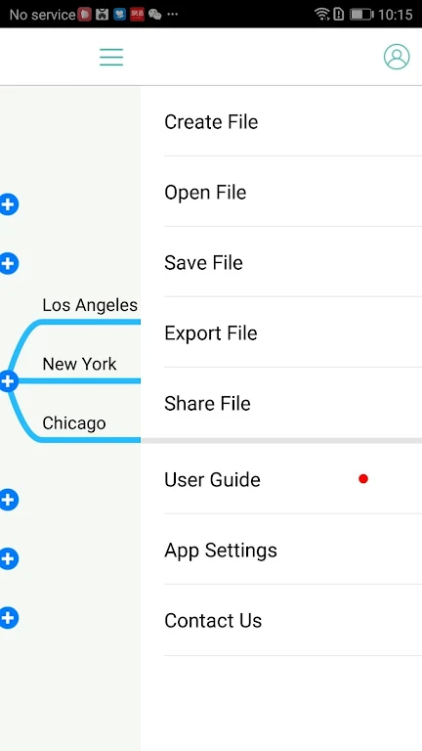Tap the battery icon in status bar
Screen dimensions: 422x751
pos(361,15)
